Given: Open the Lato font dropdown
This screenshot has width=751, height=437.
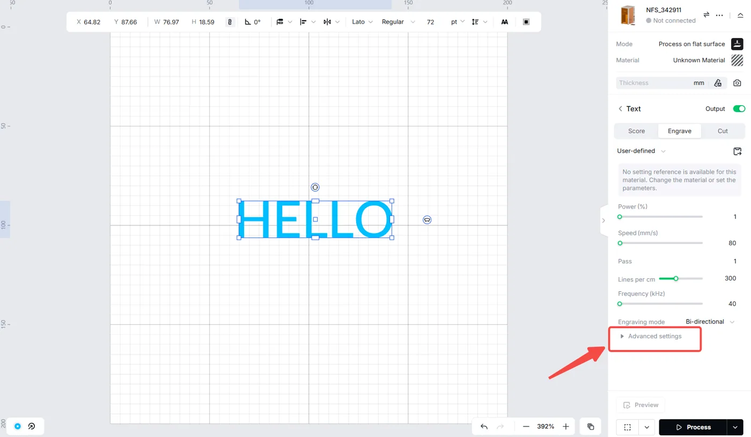Looking at the screenshot, I should pos(362,22).
